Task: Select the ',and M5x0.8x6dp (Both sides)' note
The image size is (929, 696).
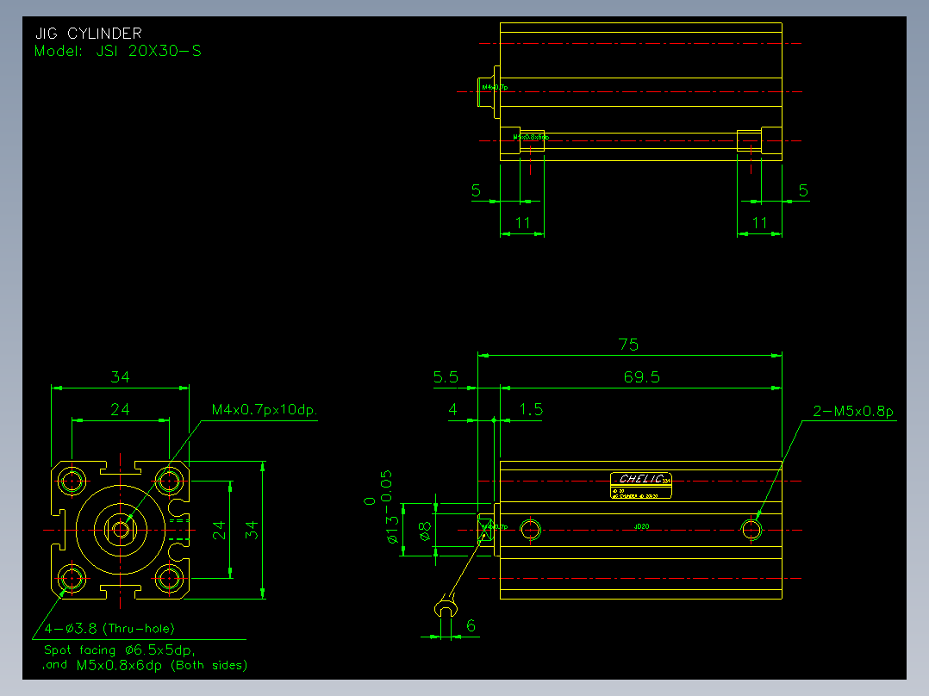Action: [x=145, y=665]
